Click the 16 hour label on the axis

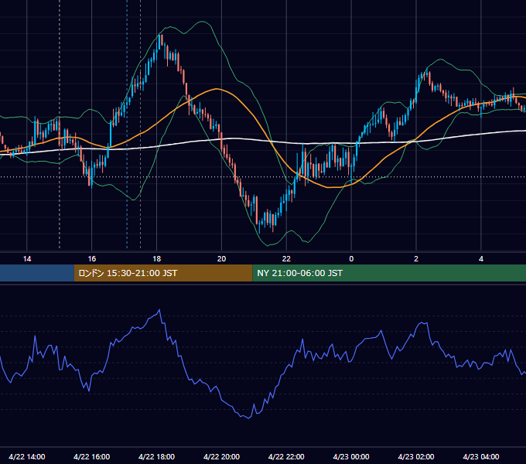pos(91,259)
